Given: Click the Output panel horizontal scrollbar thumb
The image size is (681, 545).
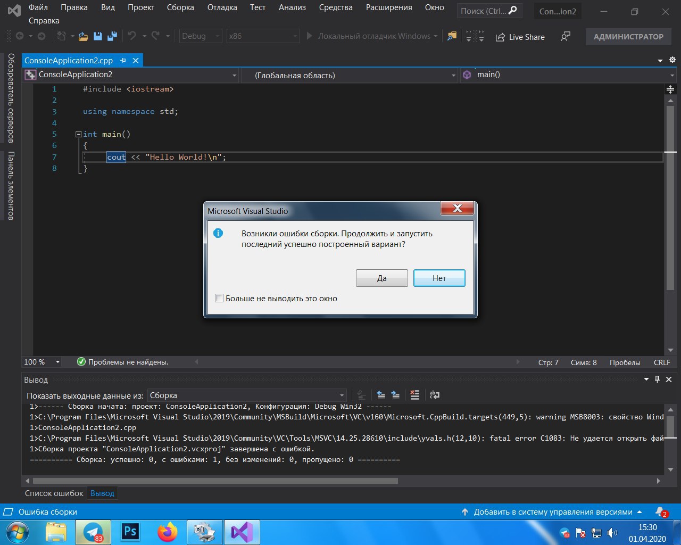Looking at the screenshot, I should 215,481.
